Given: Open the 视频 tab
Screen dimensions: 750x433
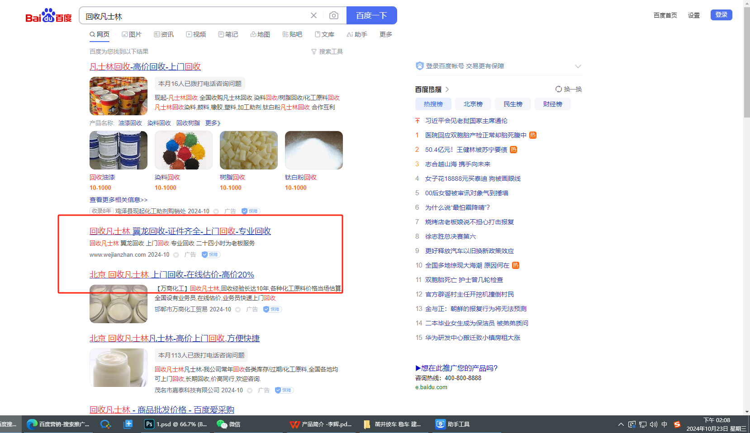Looking at the screenshot, I should [196, 34].
